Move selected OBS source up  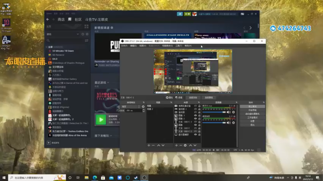191,145
